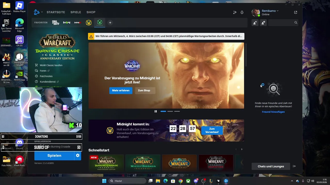Open OP.GG desktop icon
This screenshot has width=330, height=185.
20,41
